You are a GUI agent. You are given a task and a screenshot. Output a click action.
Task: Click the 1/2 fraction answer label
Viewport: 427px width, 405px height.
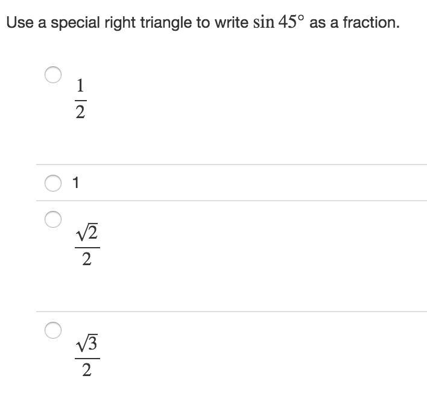[x=81, y=98]
